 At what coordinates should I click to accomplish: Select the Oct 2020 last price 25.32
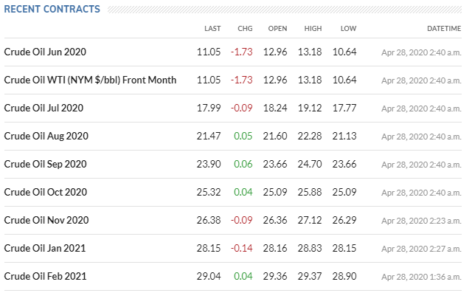coord(209,192)
